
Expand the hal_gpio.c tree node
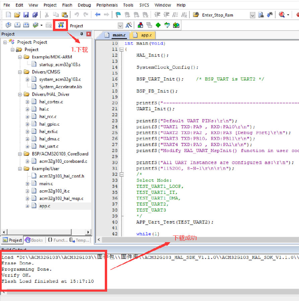(28, 124)
